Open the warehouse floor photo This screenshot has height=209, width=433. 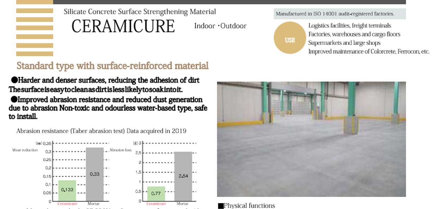[x=311, y=139]
